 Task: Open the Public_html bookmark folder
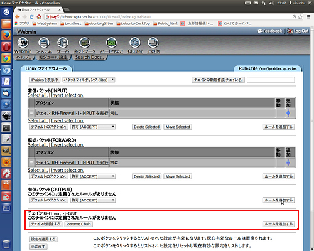pos(165,24)
